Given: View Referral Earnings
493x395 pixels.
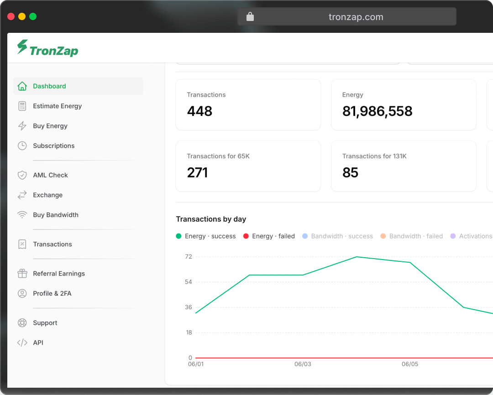Looking at the screenshot, I should (79, 273).
